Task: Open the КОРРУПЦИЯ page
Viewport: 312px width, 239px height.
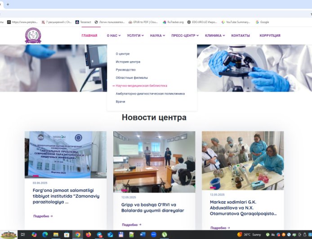Action: pos(270,35)
